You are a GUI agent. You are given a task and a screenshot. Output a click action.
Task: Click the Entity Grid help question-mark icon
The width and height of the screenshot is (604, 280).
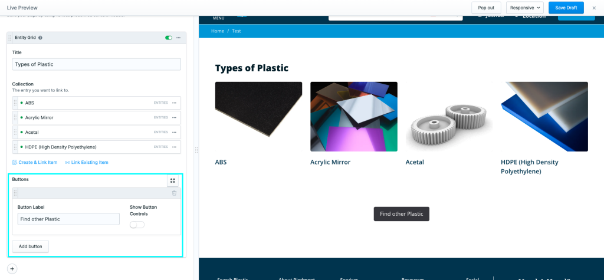pyautogui.click(x=40, y=38)
